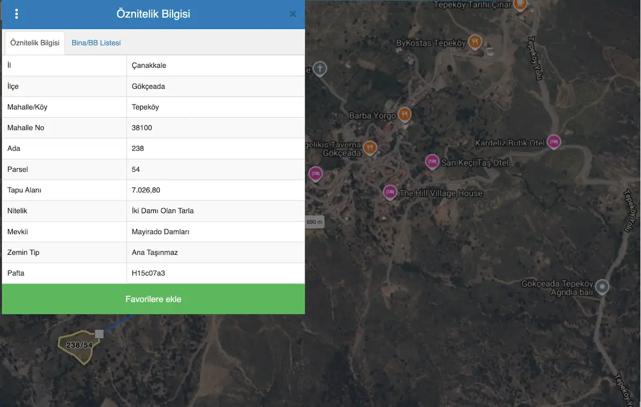Image resolution: width=641 pixels, height=407 pixels.
Task: Click the Favorilere ekle button
Action: click(x=153, y=299)
